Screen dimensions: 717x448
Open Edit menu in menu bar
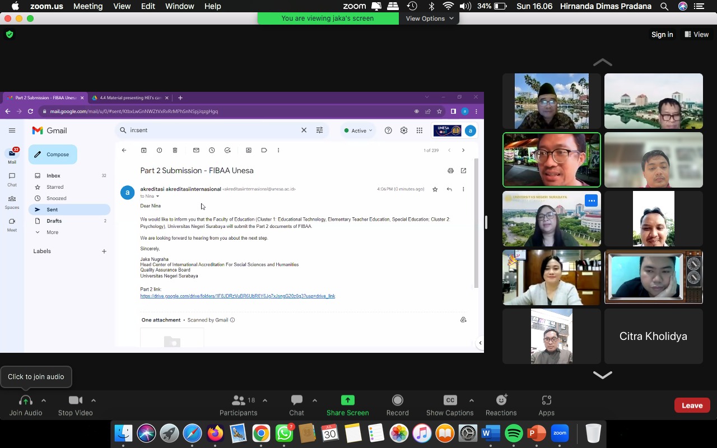(148, 6)
